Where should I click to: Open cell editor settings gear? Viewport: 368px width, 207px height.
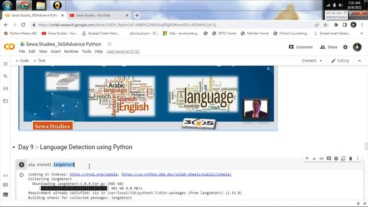point(336,159)
